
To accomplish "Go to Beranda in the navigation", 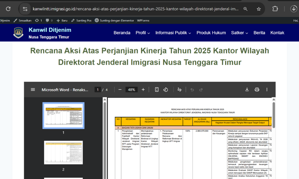I will coord(122,33).
